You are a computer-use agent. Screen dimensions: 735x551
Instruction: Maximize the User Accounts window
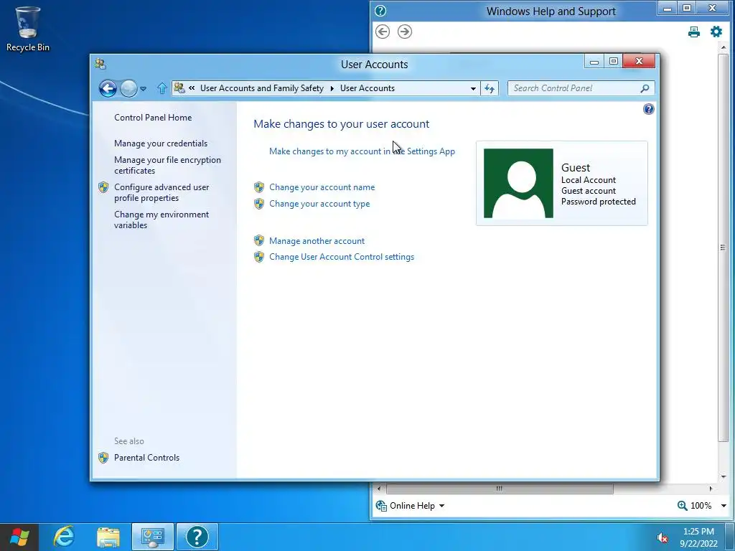tap(614, 62)
